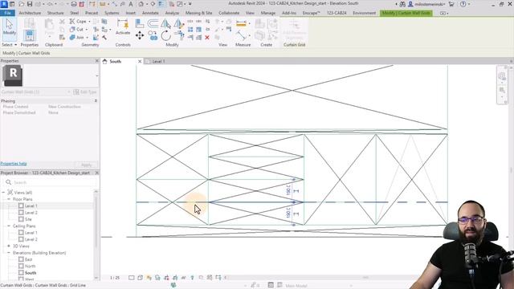Image resolution: width=514 pixels, height=289 pixels.
Task: Open the Properties help link
Action: pos(14,164)
